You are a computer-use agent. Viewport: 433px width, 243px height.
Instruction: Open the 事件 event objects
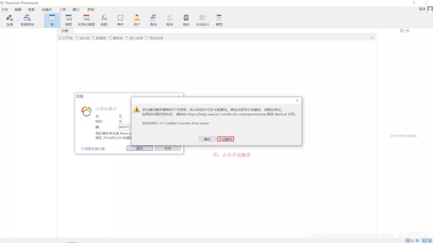click(x=120, y=20)
